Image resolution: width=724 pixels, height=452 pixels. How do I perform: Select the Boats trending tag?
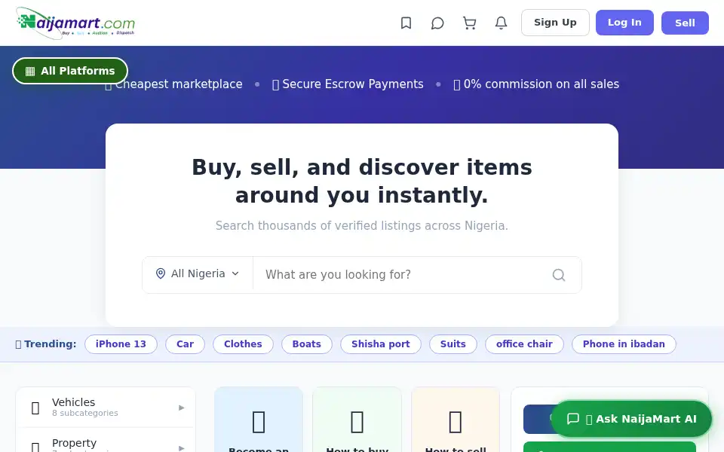pos(307,344)
